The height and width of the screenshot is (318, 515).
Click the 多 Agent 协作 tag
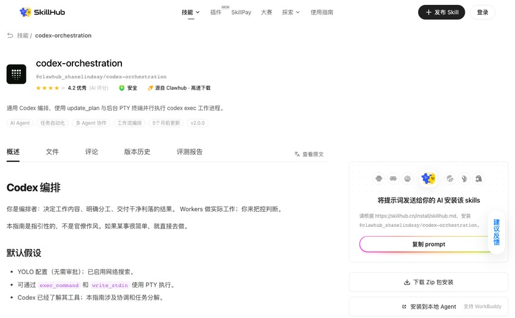coord(91,123)
